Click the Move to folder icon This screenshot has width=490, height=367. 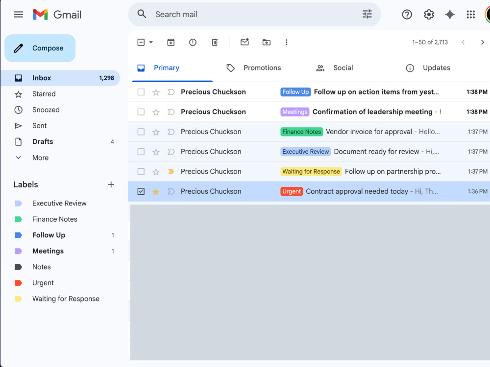click(266, 42)
